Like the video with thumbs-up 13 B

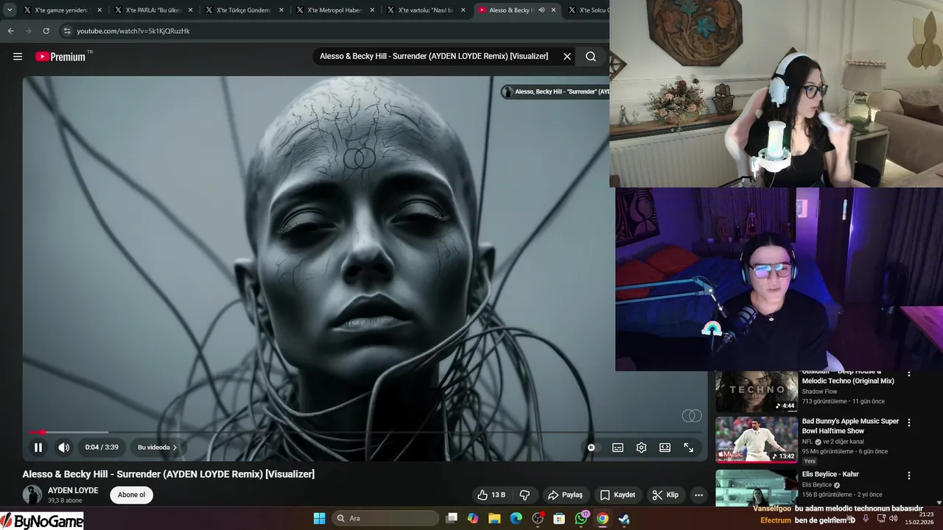point(491,495)
